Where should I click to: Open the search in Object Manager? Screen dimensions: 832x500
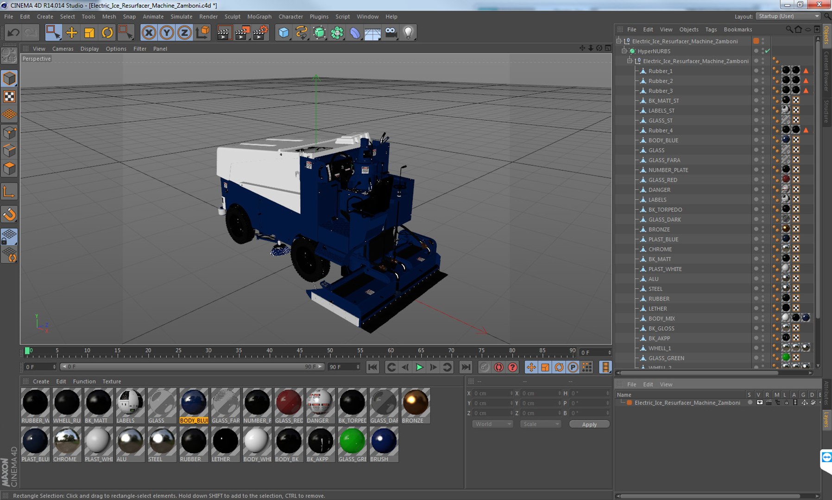click(x=789, y=29)
